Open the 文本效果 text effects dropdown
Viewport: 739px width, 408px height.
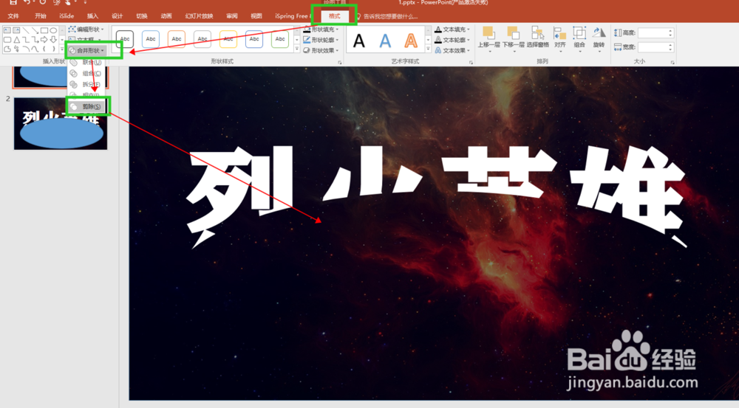452,50
